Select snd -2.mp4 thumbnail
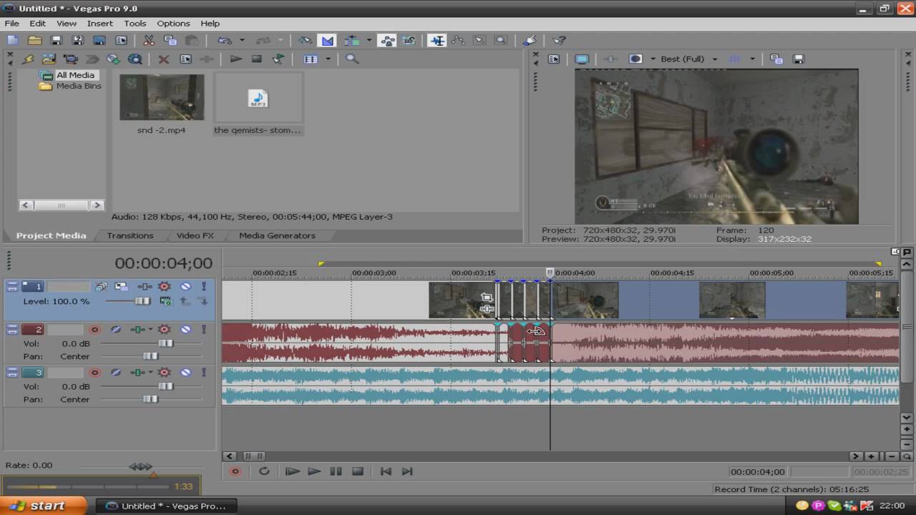This screenshot has width=916, height=515. point(162,97)
